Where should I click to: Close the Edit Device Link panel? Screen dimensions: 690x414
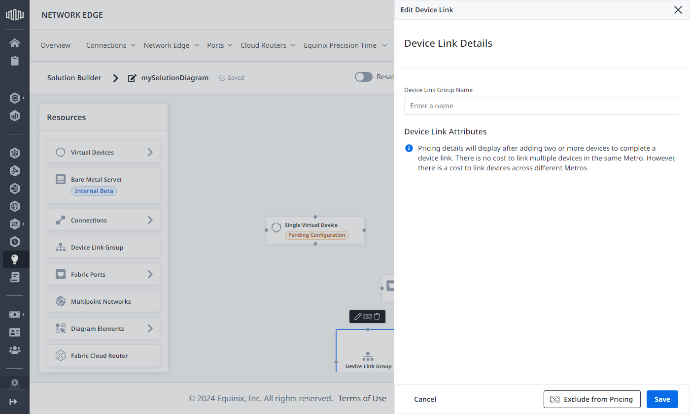(x=678, y=10)
